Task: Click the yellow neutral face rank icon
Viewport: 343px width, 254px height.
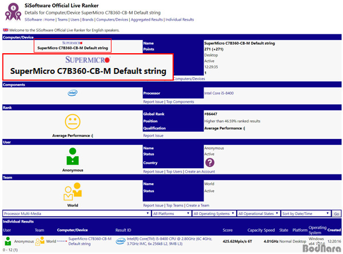Action: (73, 122)
